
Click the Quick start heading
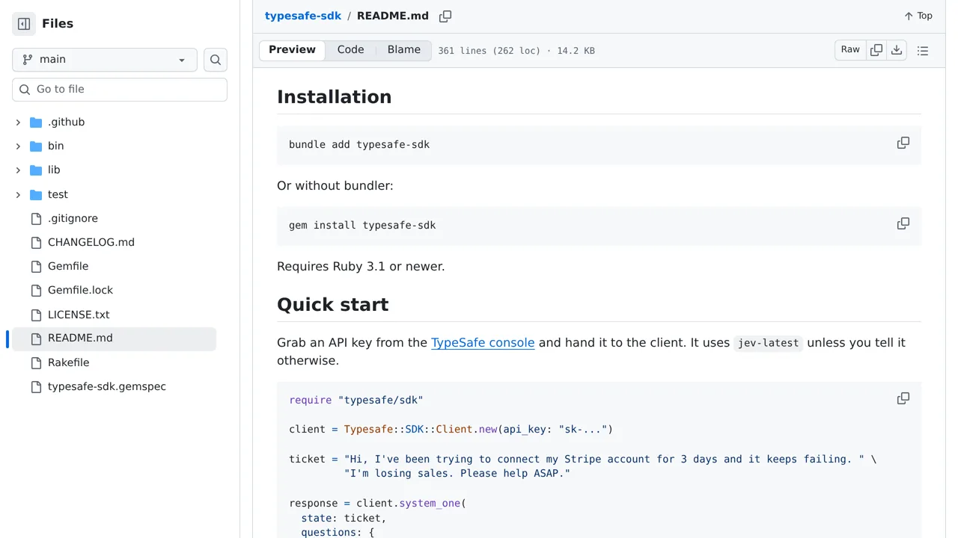click(333, 305)
